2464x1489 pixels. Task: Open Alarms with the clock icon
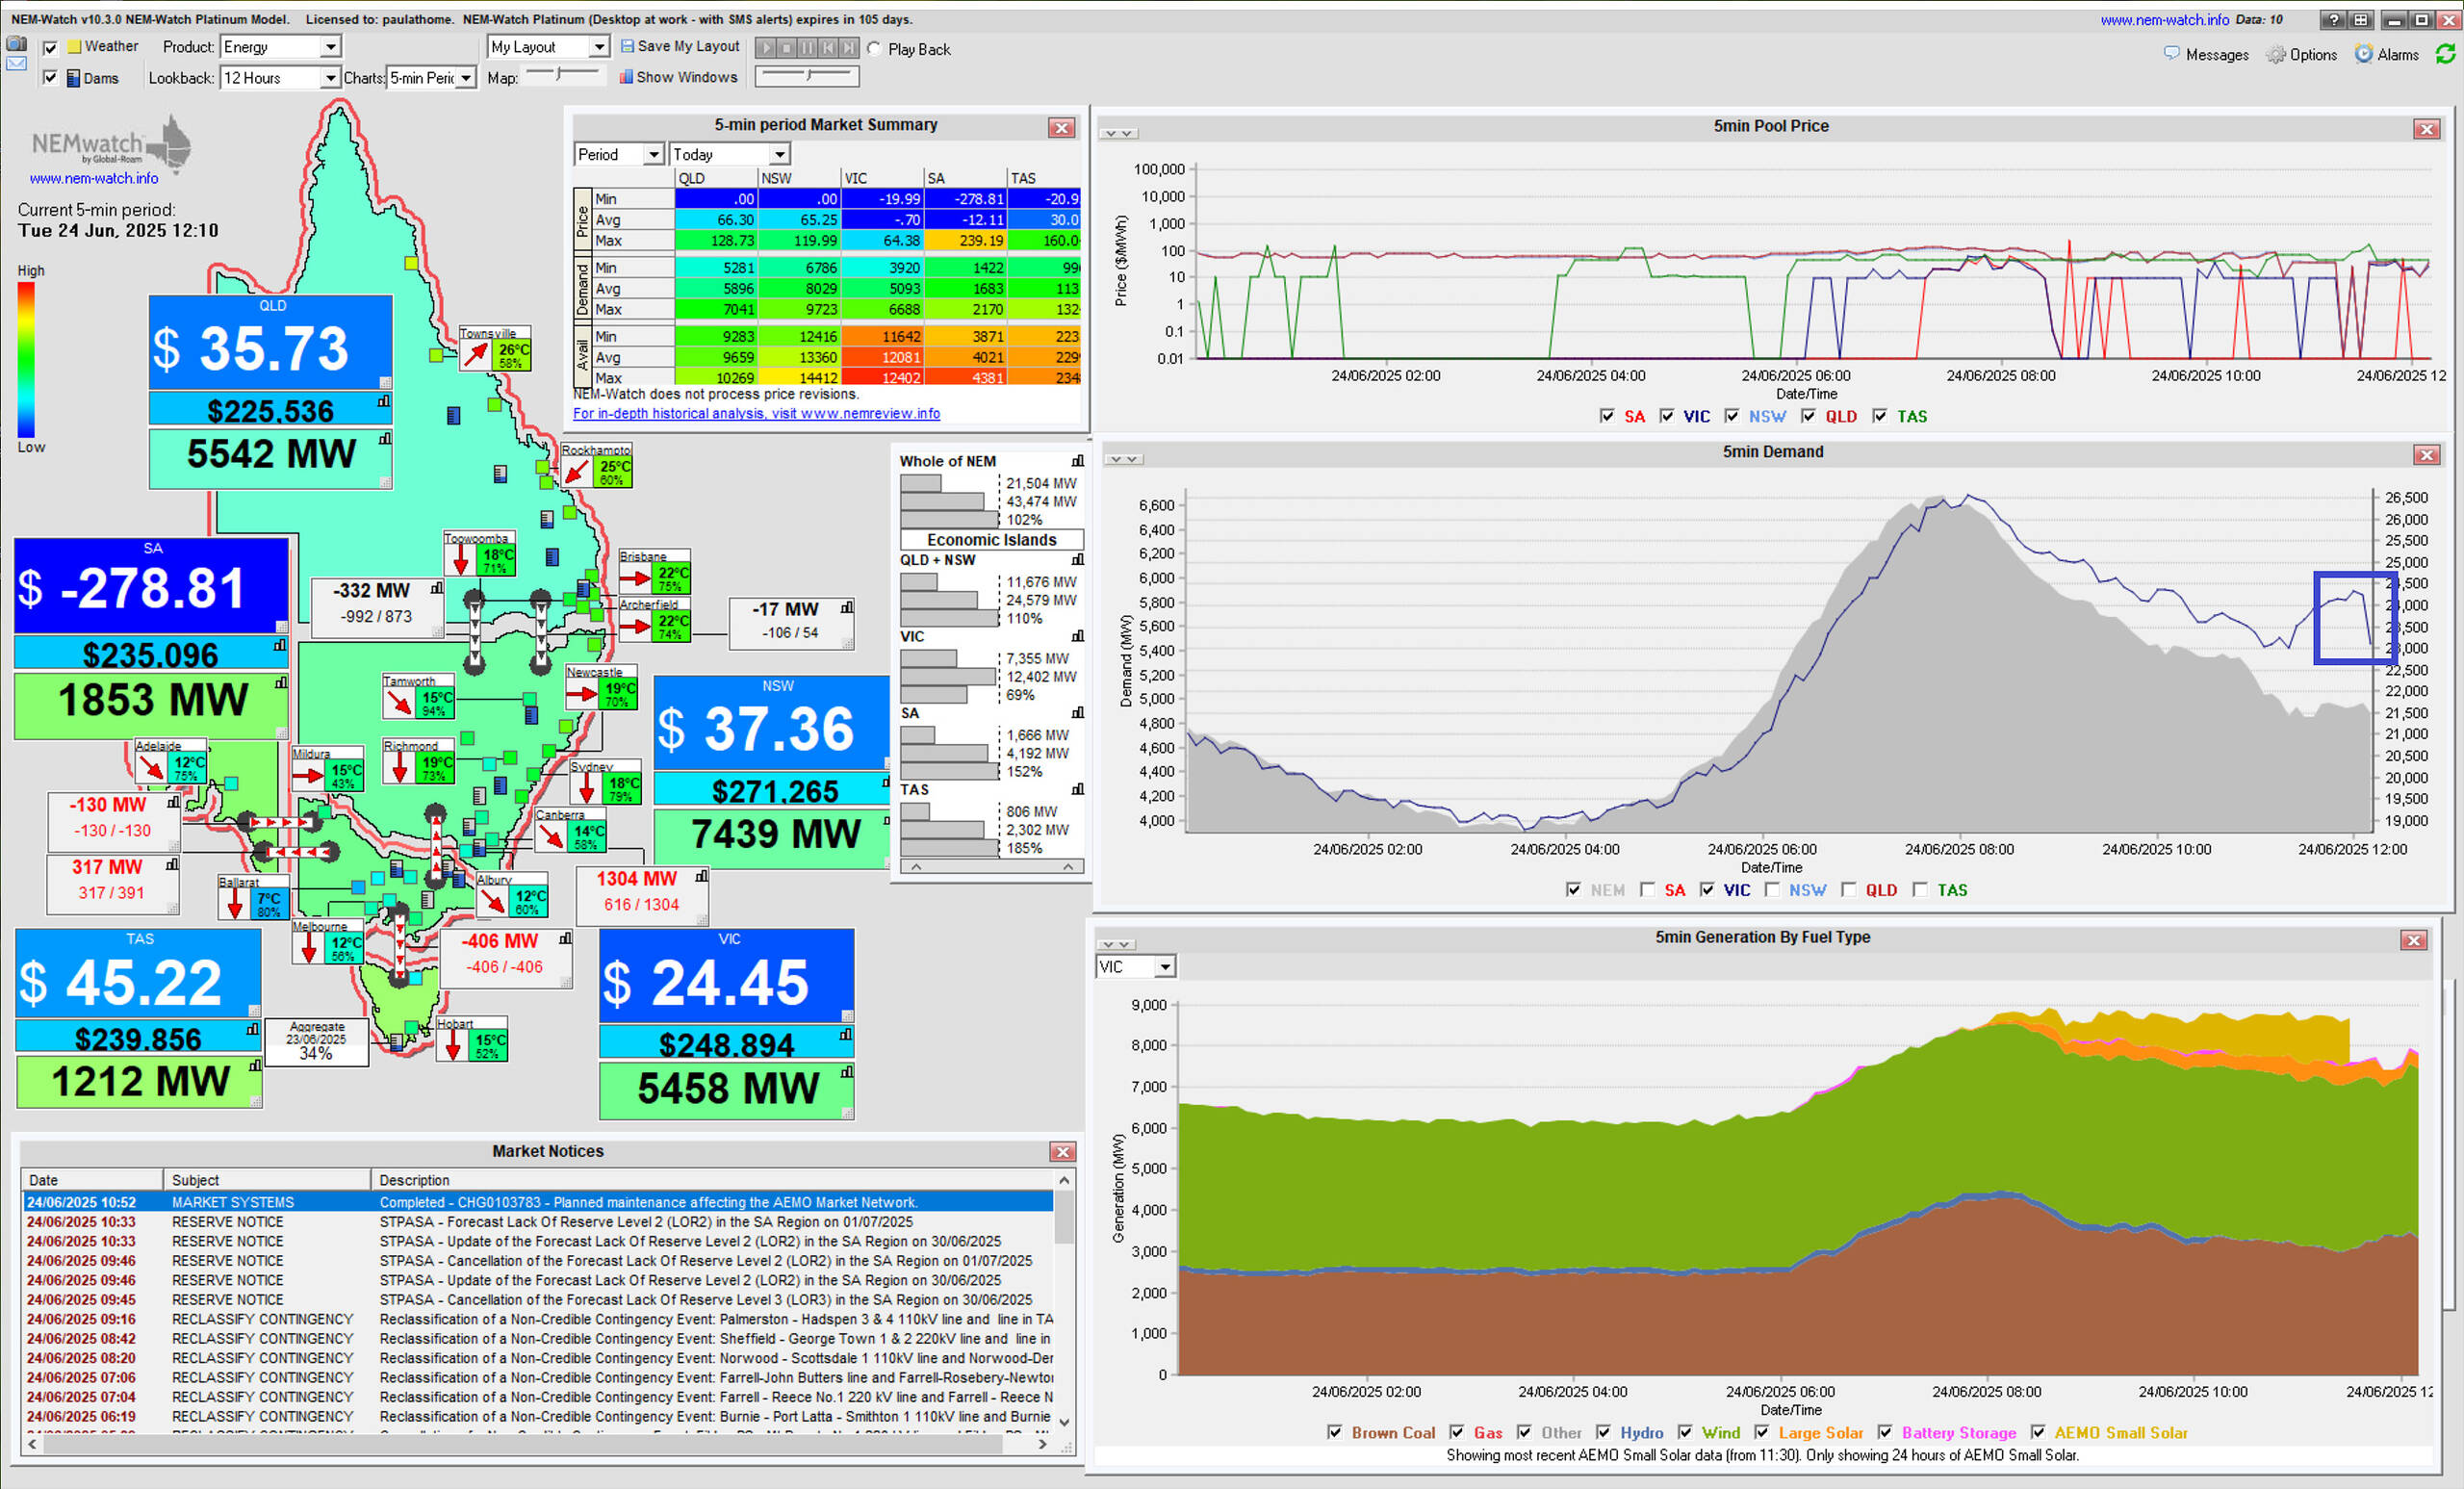[2387, 54]
